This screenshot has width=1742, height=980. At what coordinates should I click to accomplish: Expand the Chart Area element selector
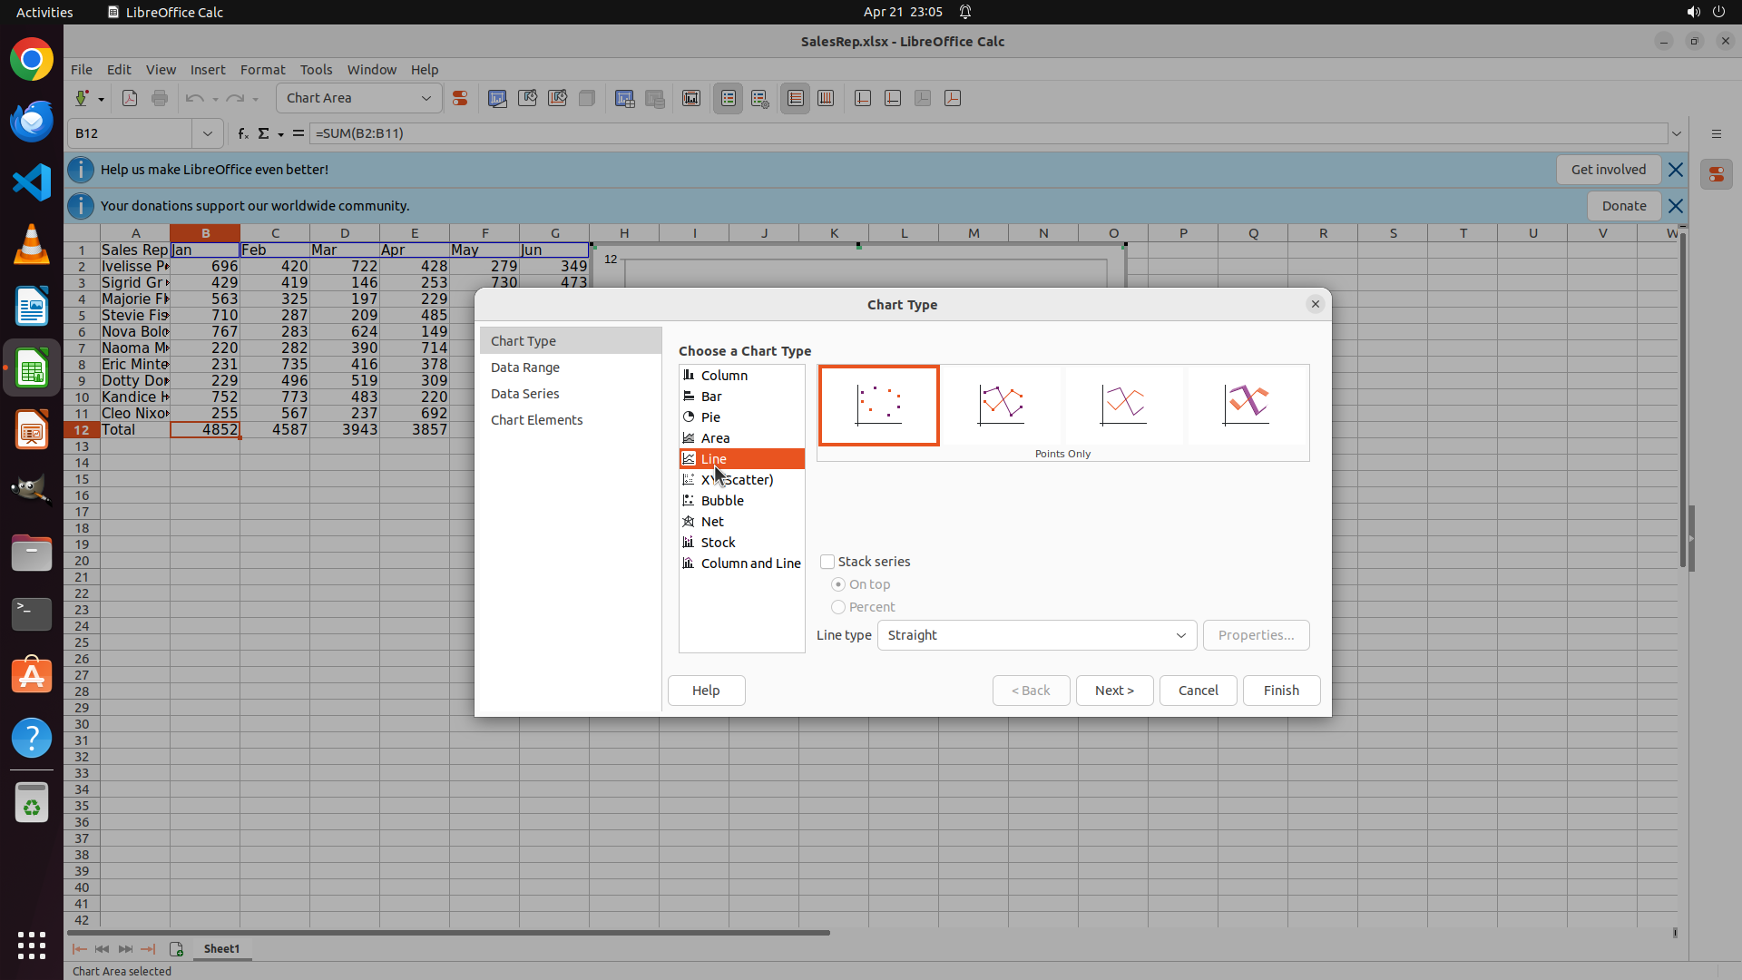coord(426,98)
